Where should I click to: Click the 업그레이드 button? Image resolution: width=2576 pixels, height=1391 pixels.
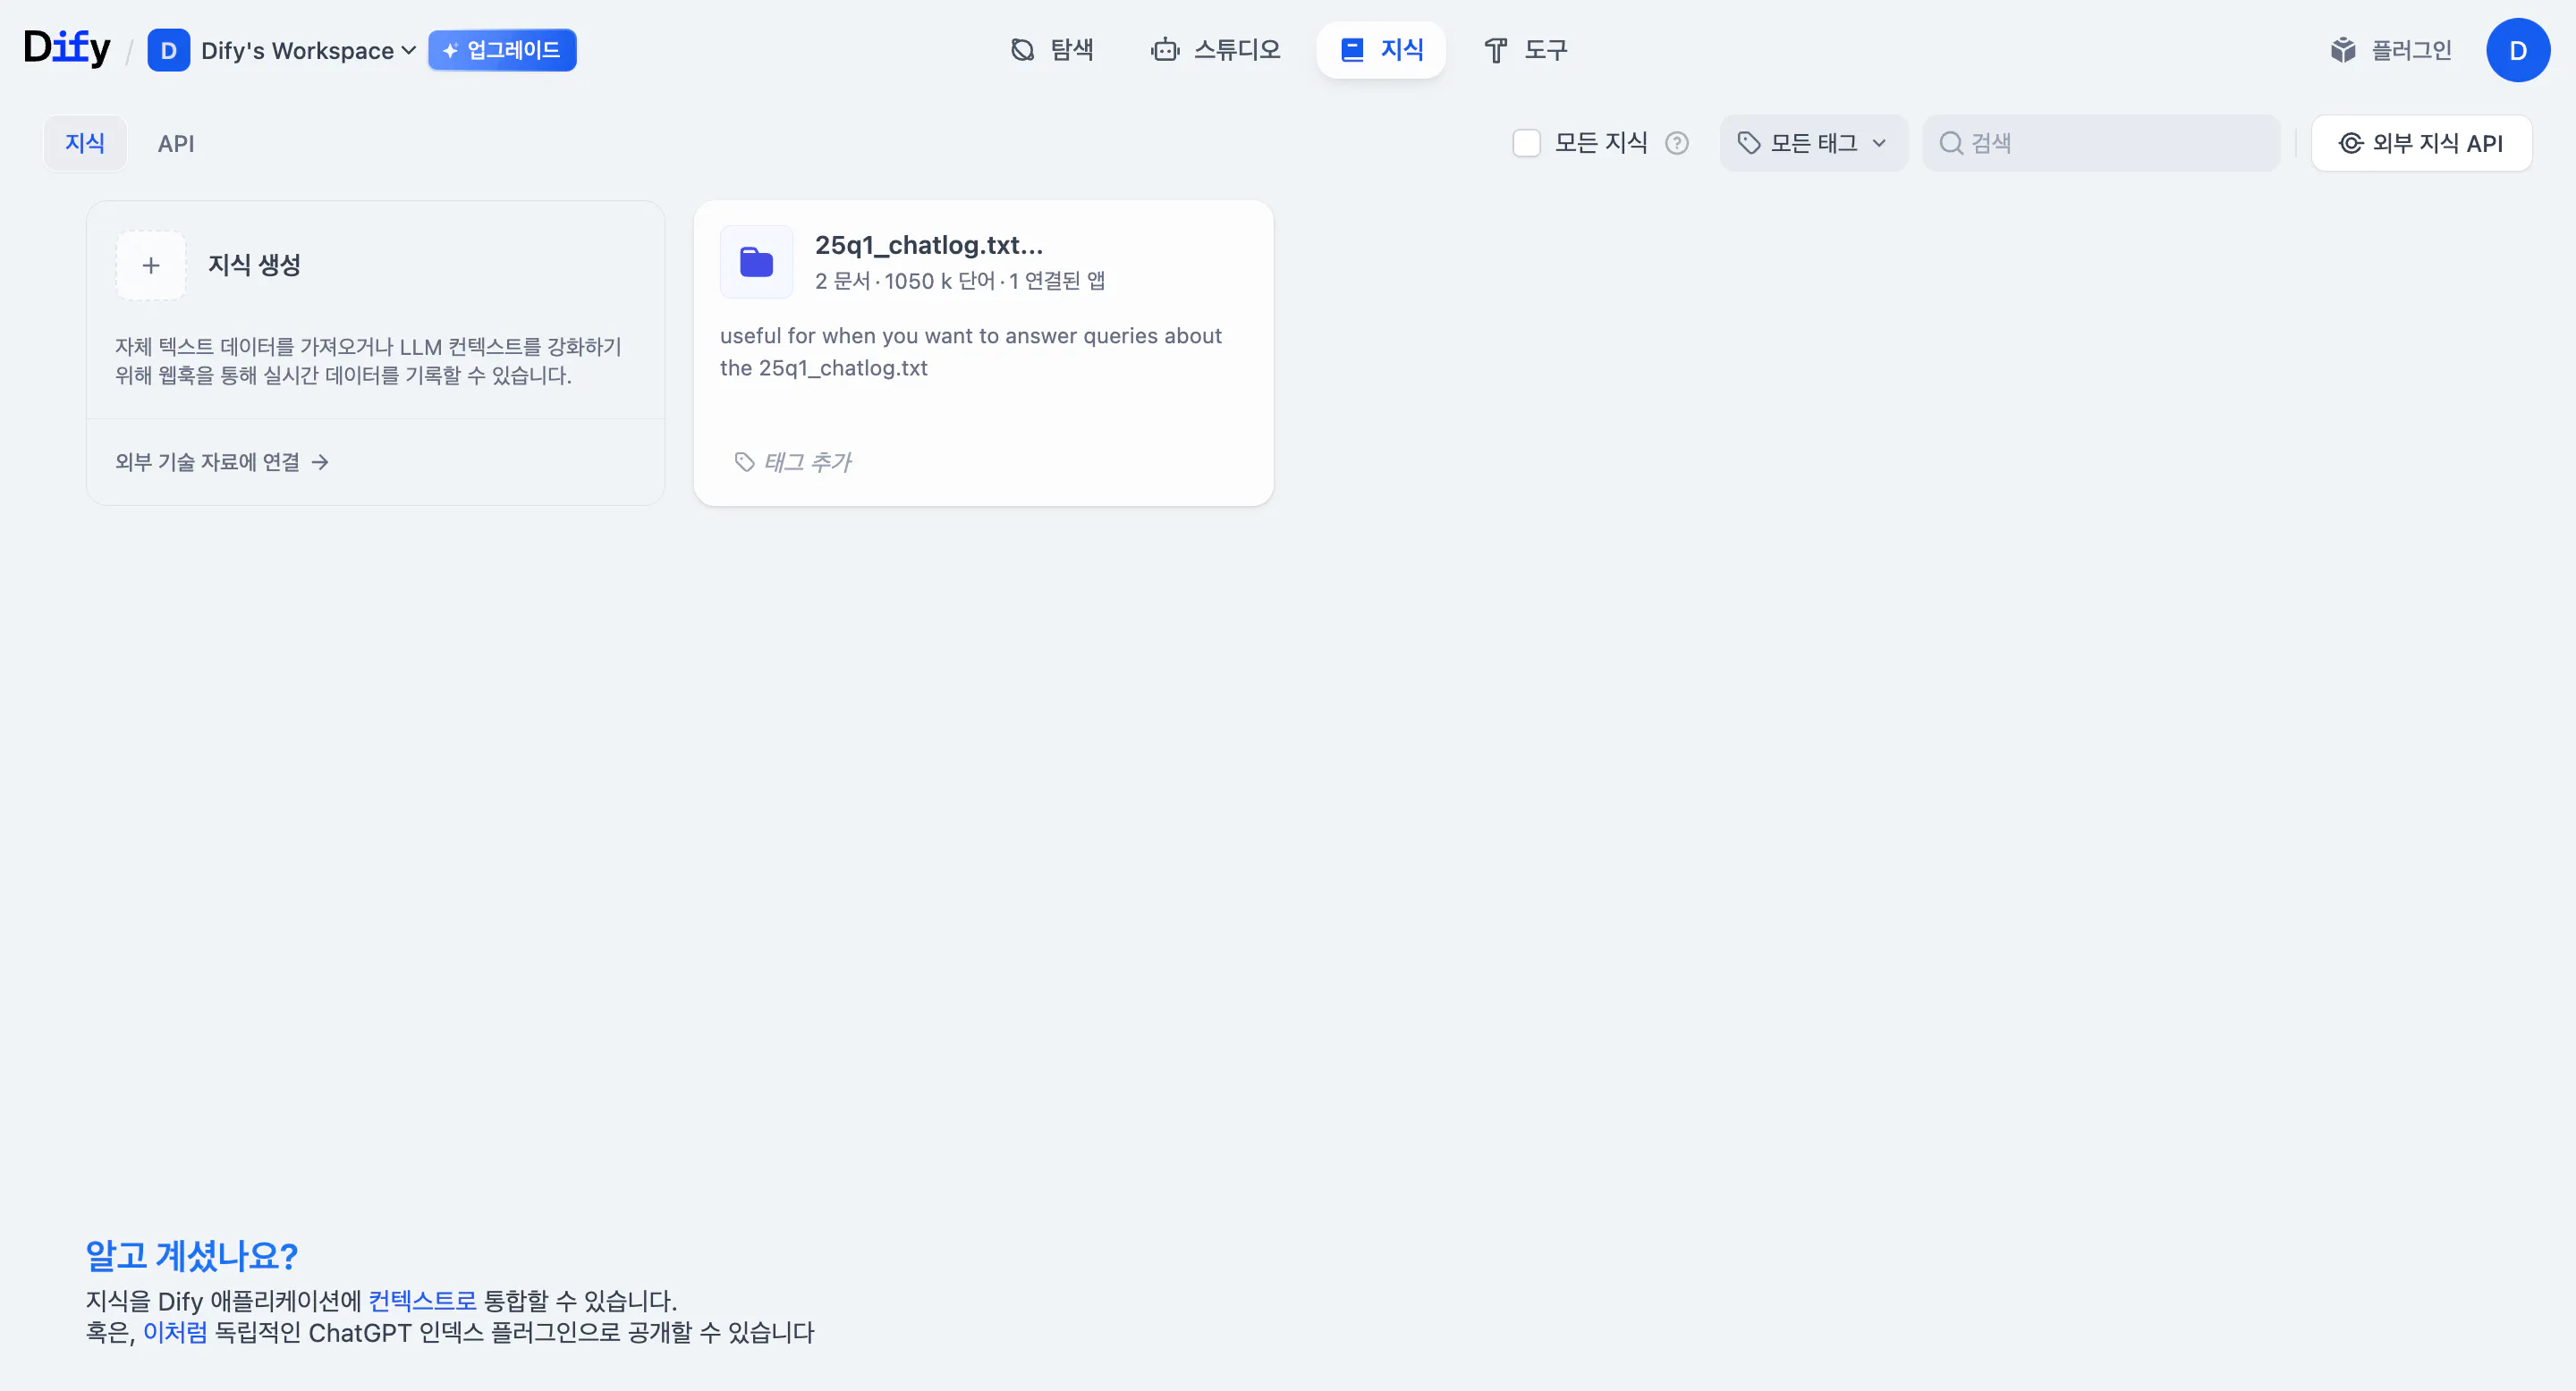click(x=502, y=50)
